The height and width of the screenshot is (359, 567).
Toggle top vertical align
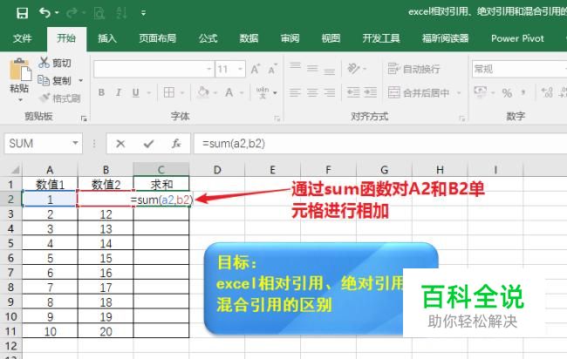pos(296,66)
